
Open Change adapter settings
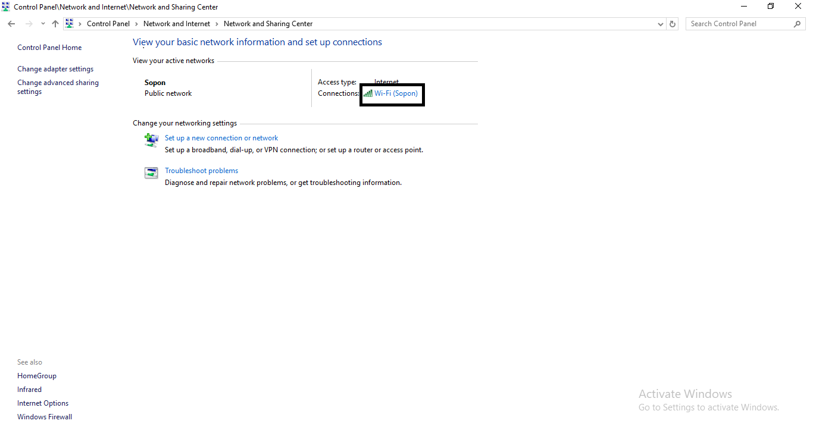point(55,69)
